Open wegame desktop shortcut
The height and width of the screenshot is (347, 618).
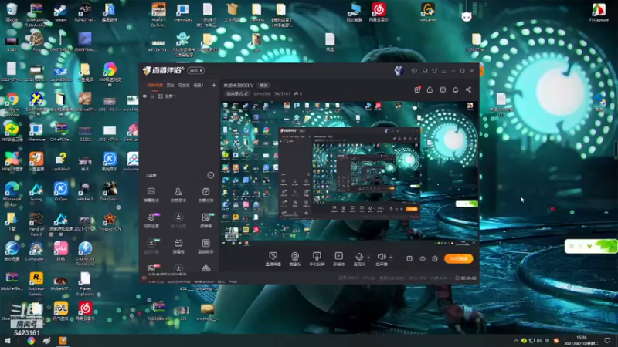tap(428, 12)
